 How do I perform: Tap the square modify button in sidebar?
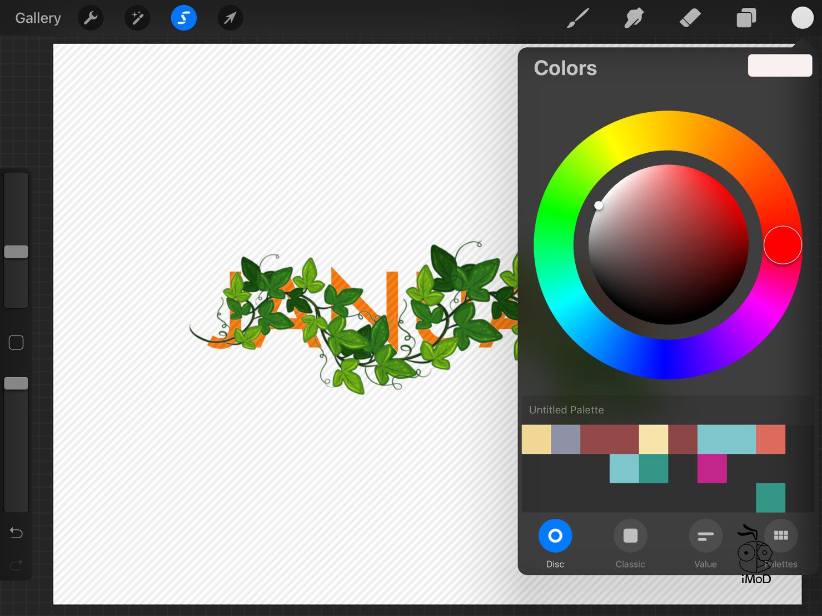point(16,343)
